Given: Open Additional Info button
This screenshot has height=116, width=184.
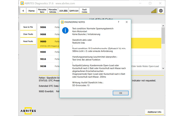Looking at the screenshot, I should point(154,112).
